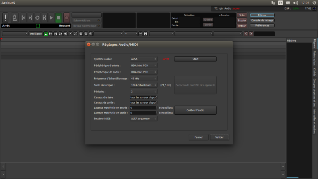This screenshot has width=318, height=179.
Task: Toggle the Solo button
Action: 242,15
